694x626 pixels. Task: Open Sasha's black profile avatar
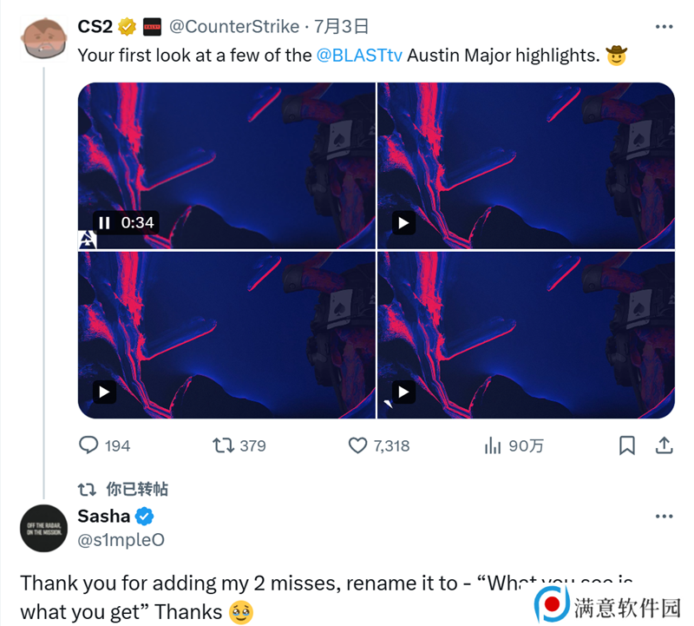[43, 528]
